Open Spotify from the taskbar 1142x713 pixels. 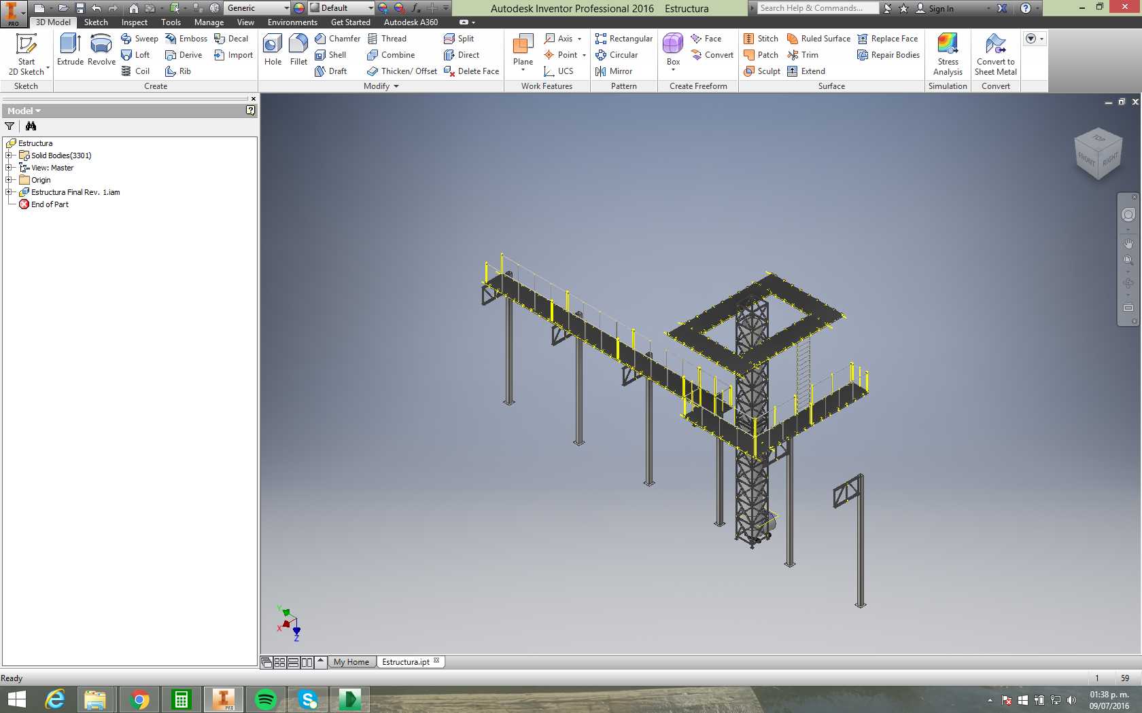[265, 699]
